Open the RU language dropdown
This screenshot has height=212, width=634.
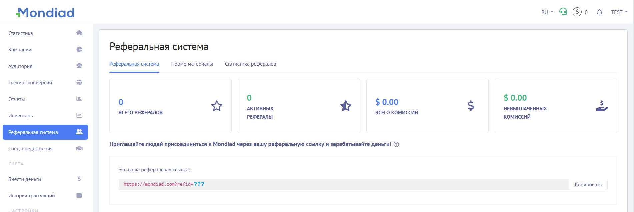pyautogui.click(x=546, y=12)
